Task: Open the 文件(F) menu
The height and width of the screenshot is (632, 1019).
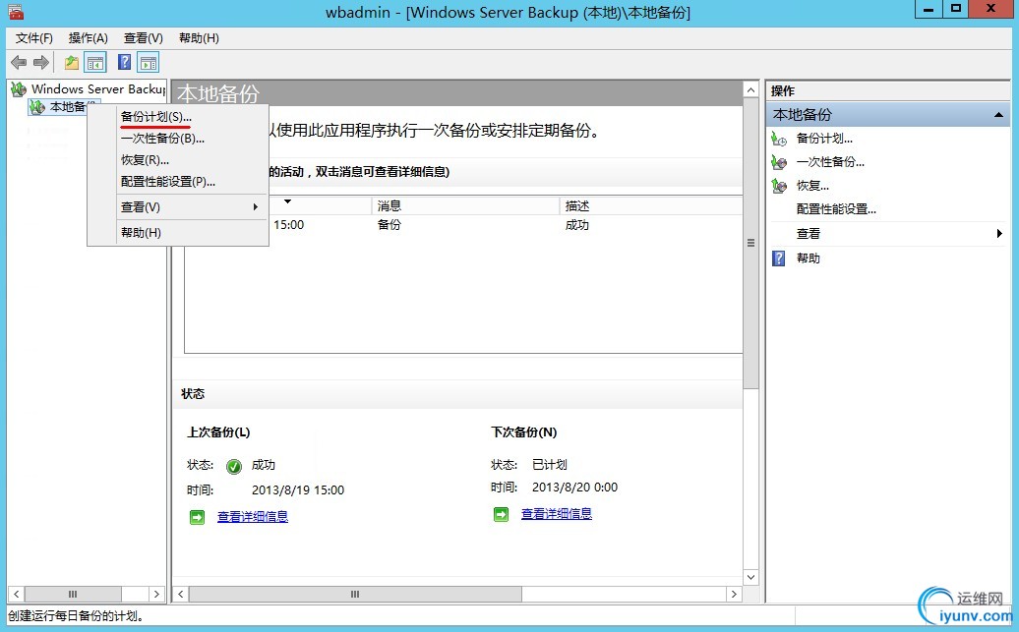Action: [x=33, y=38]
